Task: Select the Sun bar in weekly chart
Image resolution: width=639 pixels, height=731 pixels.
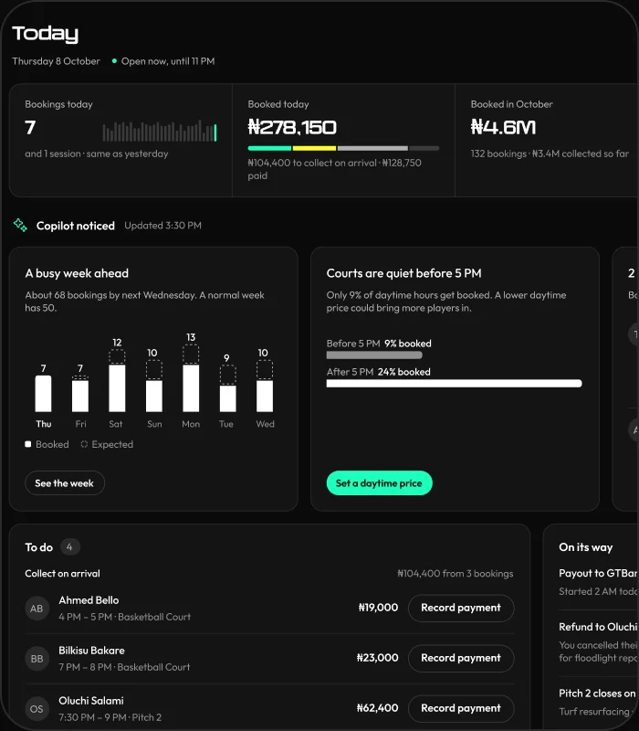Action: (154, 386)
